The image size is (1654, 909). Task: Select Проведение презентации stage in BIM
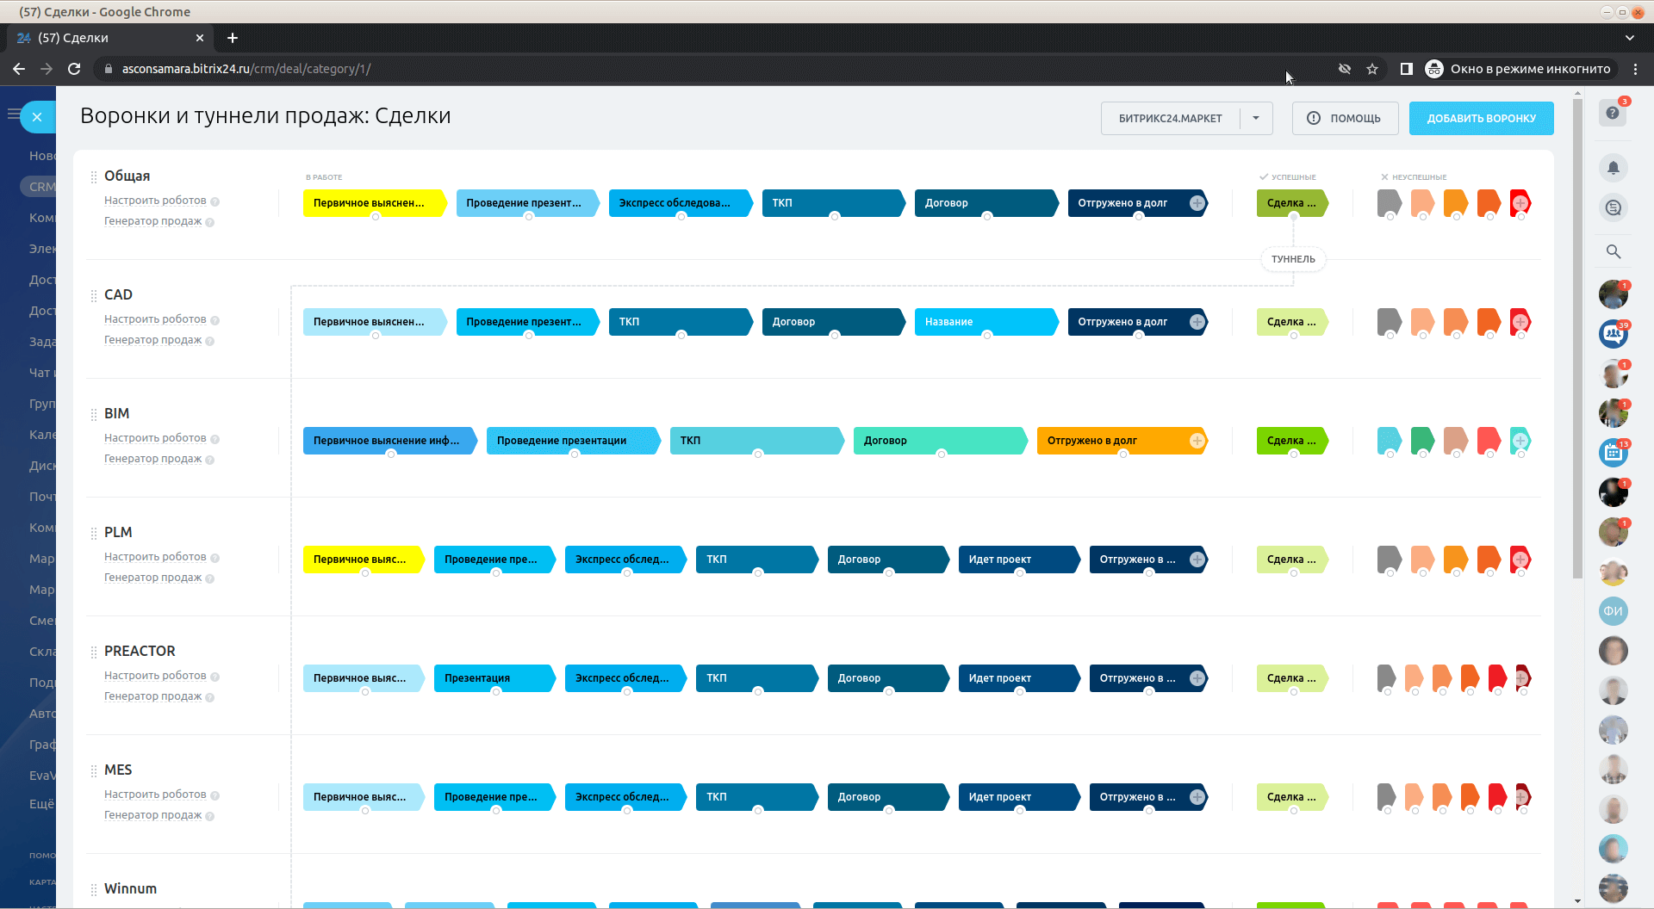click(x=574, y=441)
